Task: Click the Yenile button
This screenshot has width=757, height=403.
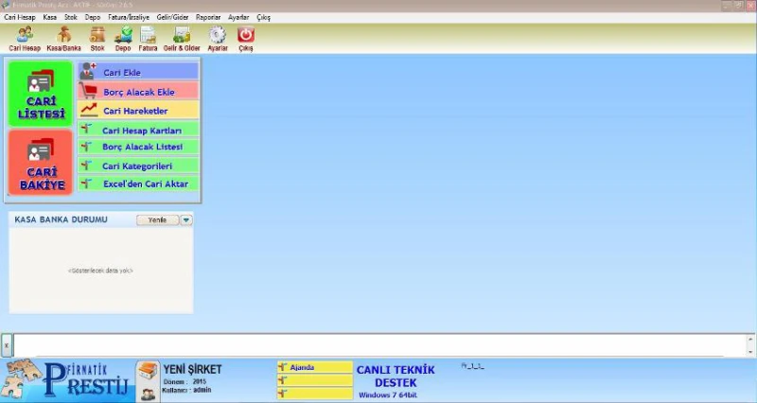Action: tap(157, 220)
